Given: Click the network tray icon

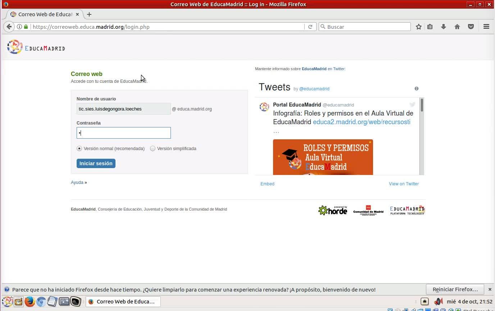Looking at the screenshot, I should point(424,302).
